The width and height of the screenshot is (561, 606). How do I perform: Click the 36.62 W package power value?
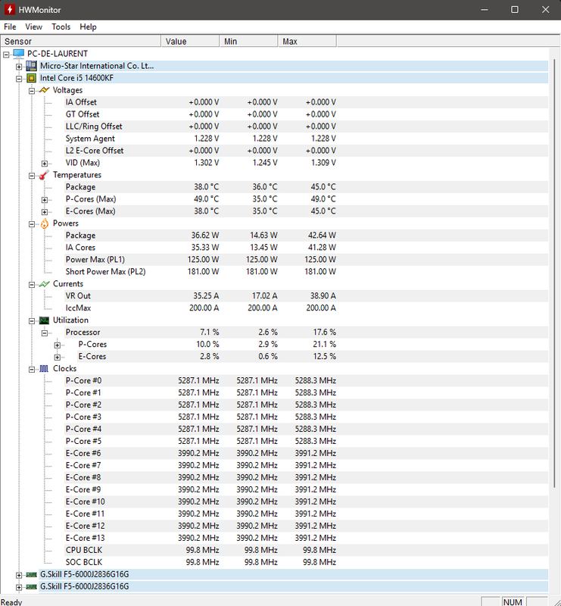[x=205, y=236]
